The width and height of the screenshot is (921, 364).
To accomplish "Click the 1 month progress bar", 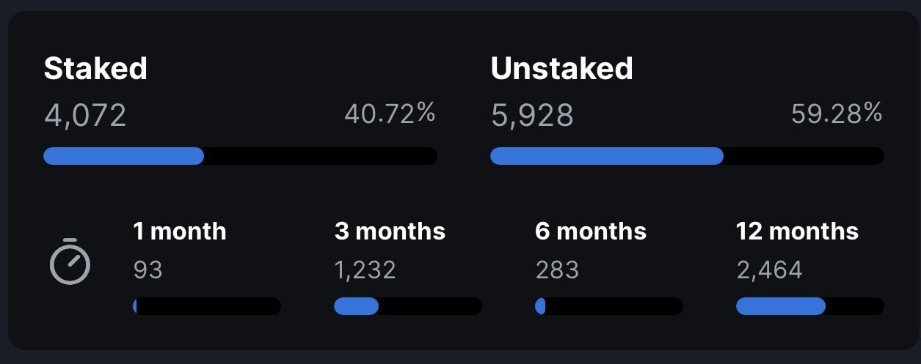I will [x=207, y=306].
